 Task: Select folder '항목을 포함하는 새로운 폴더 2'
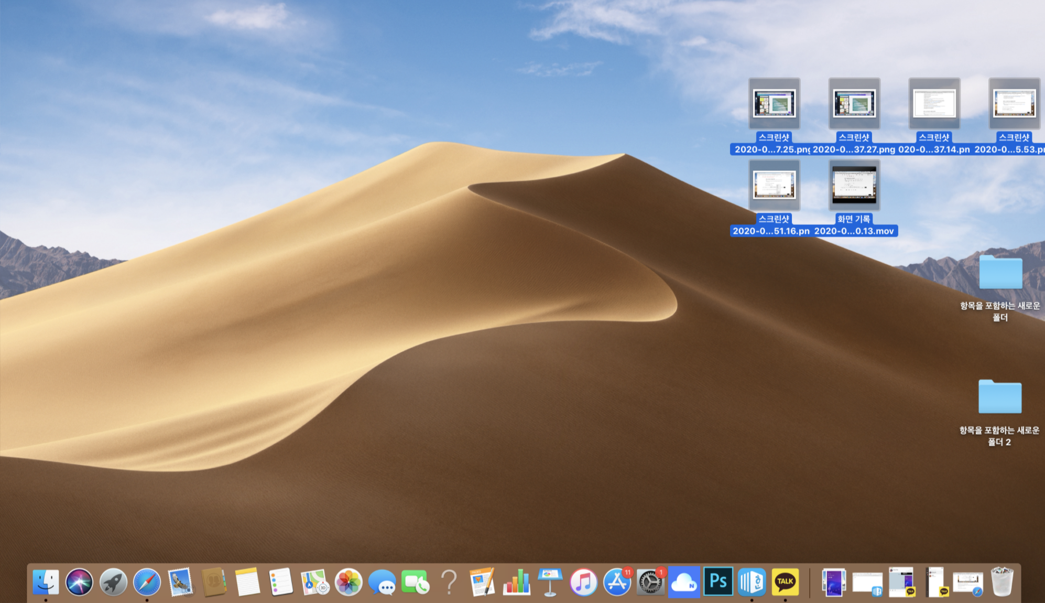pyautogui.click(x=999, y=397)
